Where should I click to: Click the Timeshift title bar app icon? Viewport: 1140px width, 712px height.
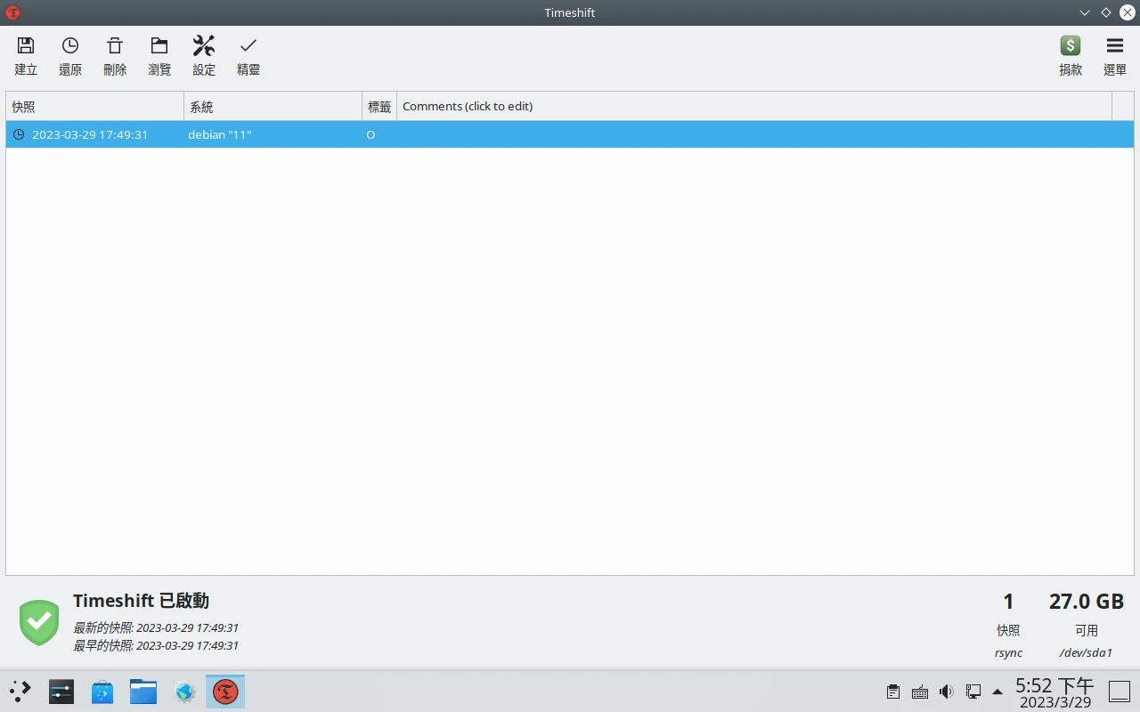point(12,12)
